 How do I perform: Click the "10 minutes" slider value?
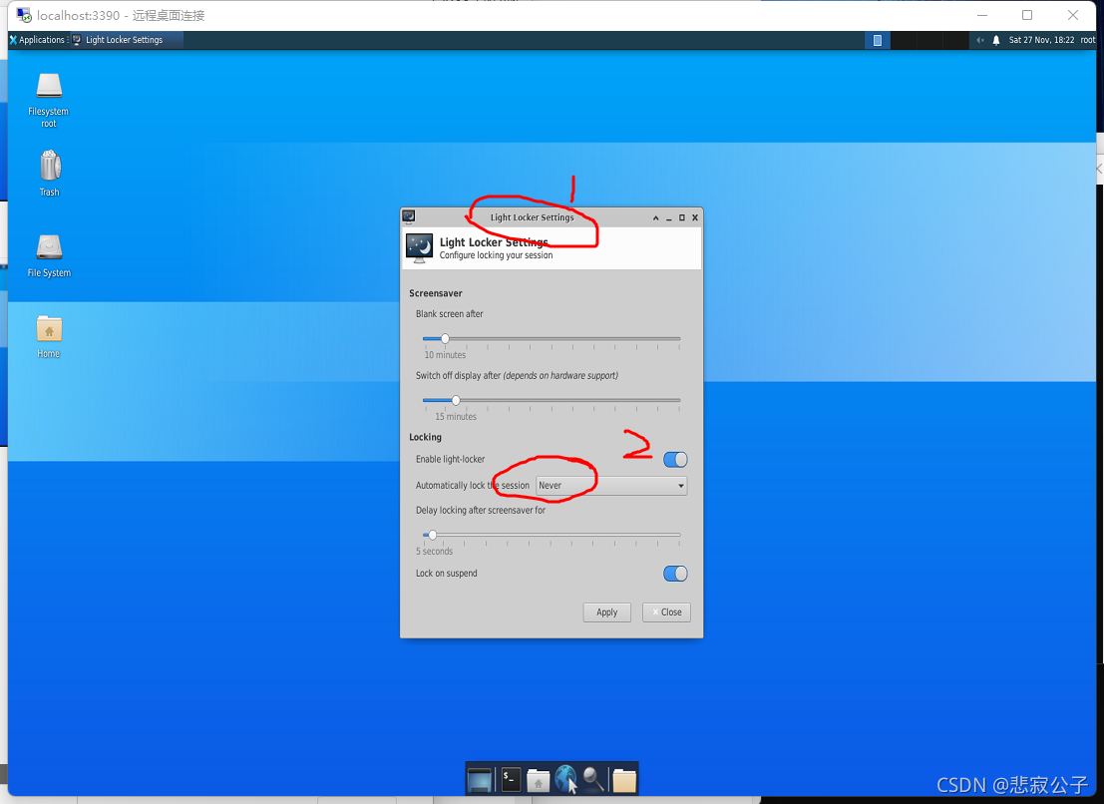tap(445, 355)
